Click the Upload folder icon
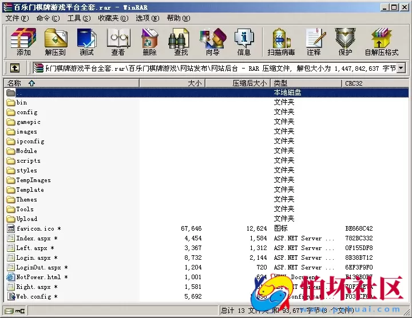The height and width of the screenshot is (318, 412). coord(11,219)
